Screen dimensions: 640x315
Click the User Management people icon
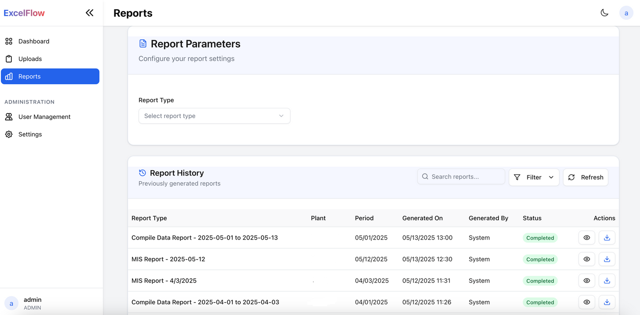pyautogui.click(x=9, y=117)
